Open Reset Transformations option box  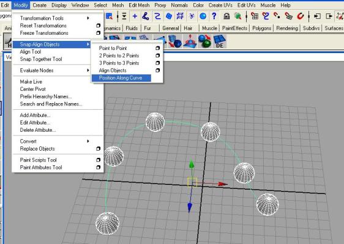98,26
